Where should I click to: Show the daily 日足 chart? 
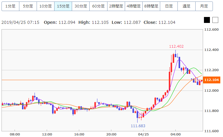click(x=169, y=6)
